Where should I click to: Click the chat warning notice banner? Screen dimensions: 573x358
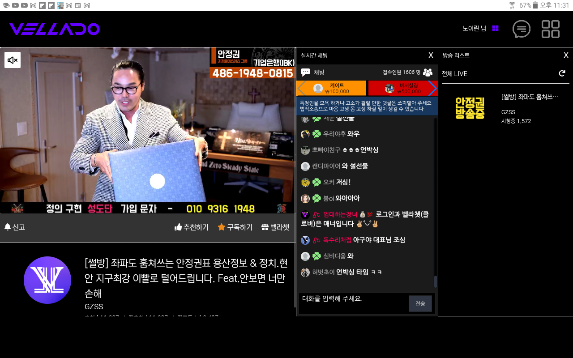(367, 106)
